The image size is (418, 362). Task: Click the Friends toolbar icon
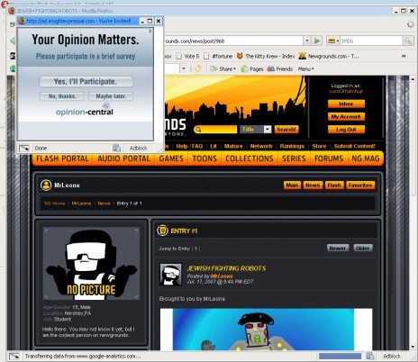271,69
